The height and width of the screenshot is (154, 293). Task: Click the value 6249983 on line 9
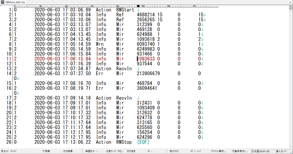pos(146,49)
